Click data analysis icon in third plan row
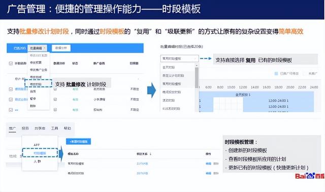 55,110
